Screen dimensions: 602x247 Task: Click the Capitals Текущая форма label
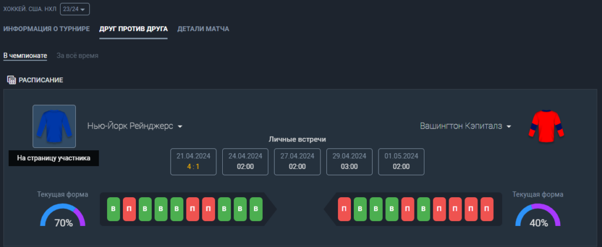(538, 195)
